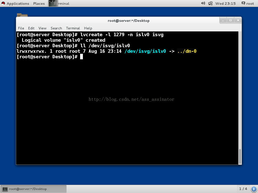258x193 pixels.
Task: Click the 'Logical volume "islv0" created' output
Action: tap(63, 40)
